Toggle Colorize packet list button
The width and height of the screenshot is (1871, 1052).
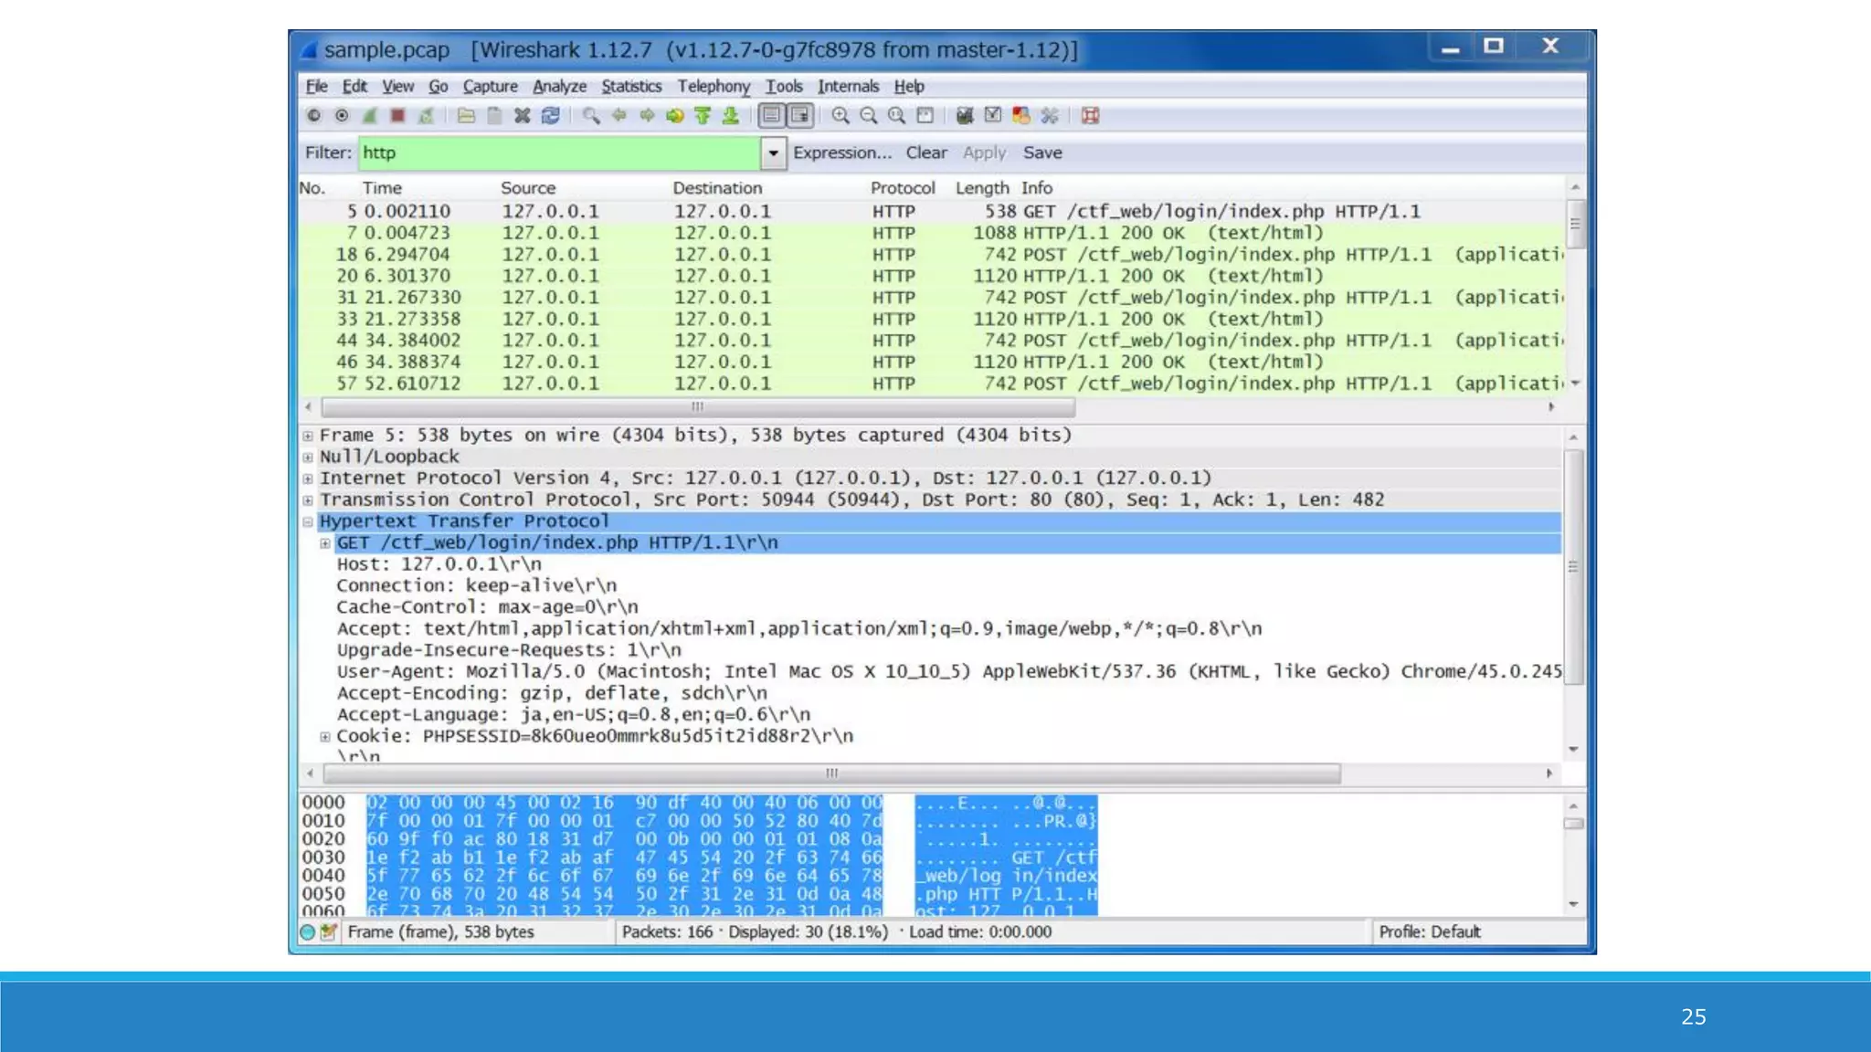[772, 116]
